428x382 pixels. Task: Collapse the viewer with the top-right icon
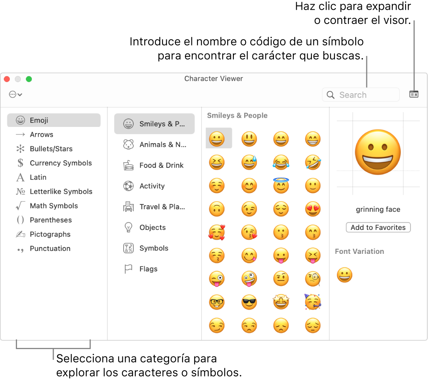tap(414, 94)
